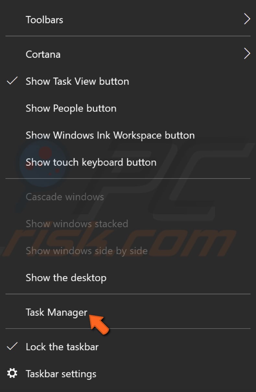Expand the Toolbars submenu arrow
The image size is (256, 392).
pyautogui.click(x=247, y=19)
